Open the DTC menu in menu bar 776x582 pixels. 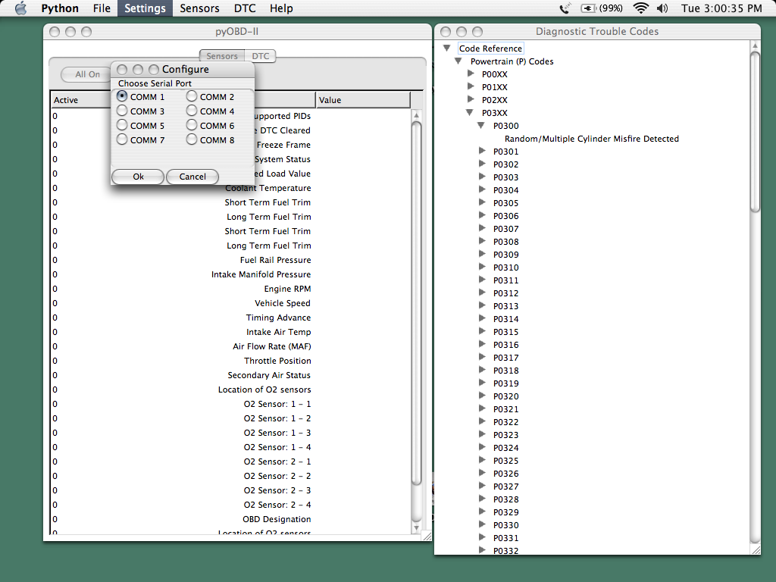point(245,8)
